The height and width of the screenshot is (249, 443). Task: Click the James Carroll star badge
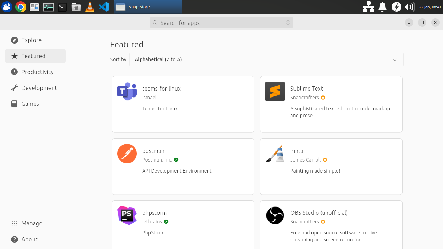click(x=325, y=160)
